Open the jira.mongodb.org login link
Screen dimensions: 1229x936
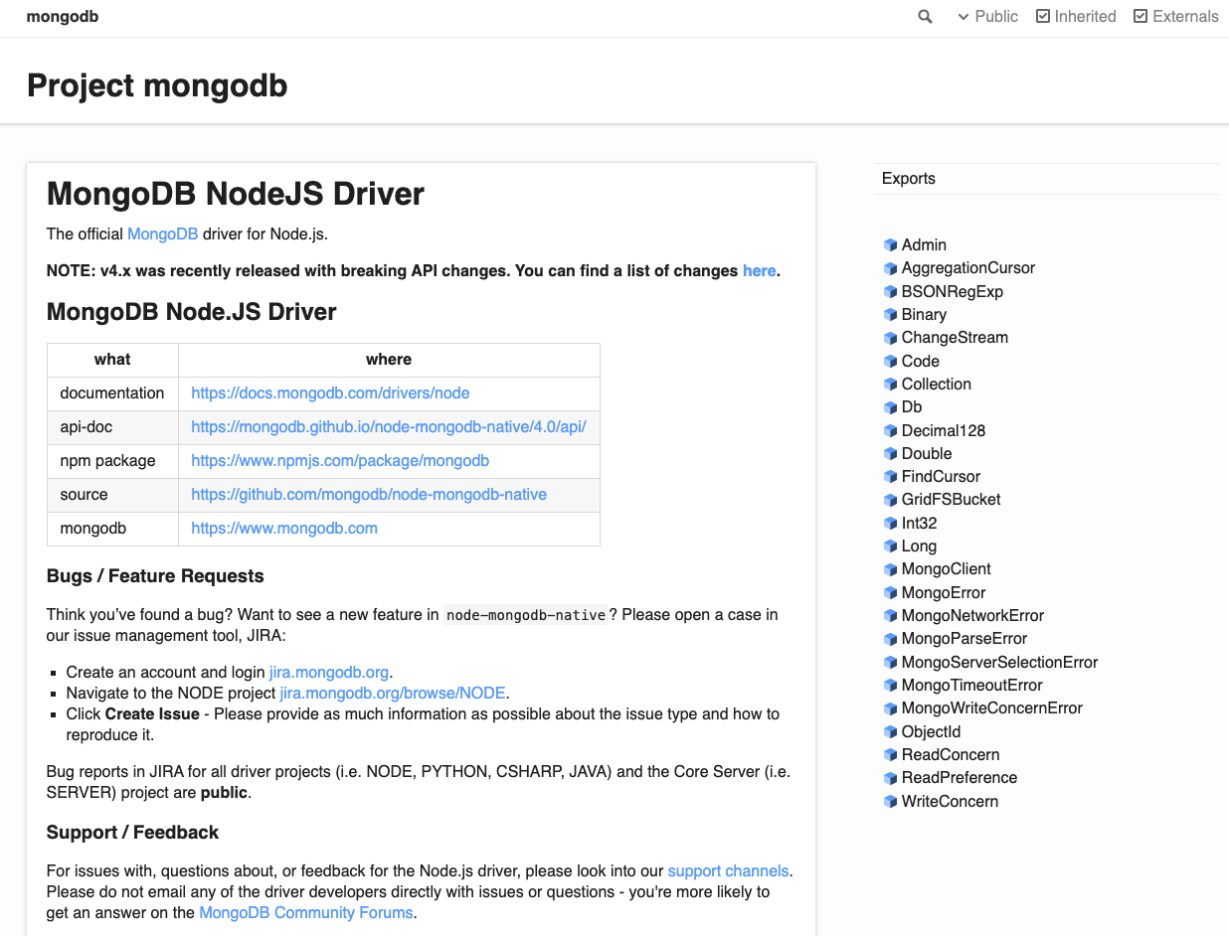click(x=329, y=672)
